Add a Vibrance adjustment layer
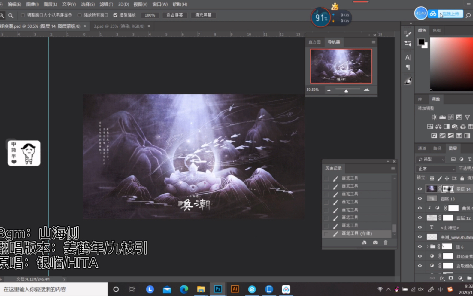 point(467,117)
